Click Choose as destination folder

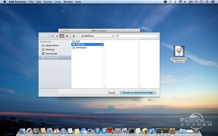[x=138, y=93]
